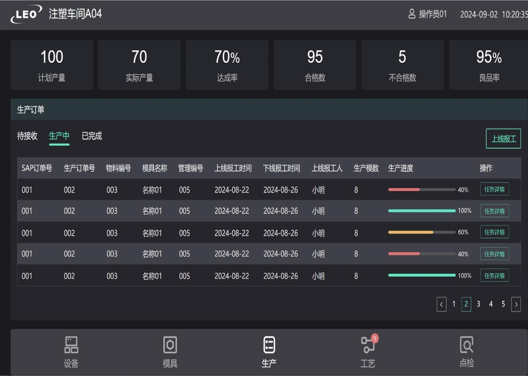Jump to page 3
This screenshot has width=528, height=376.
click(x=479, y=304)
